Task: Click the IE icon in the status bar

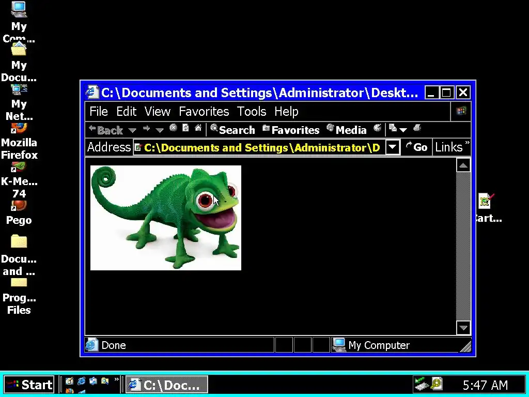Action: click(x=91, y=345)
